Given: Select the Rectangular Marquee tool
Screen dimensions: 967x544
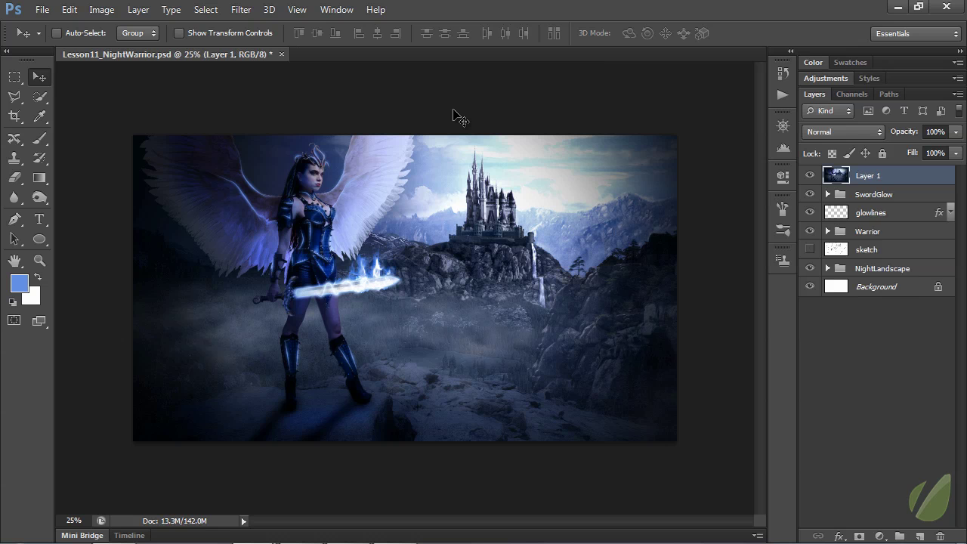Looking at the screenshot, I should (14, 77).
